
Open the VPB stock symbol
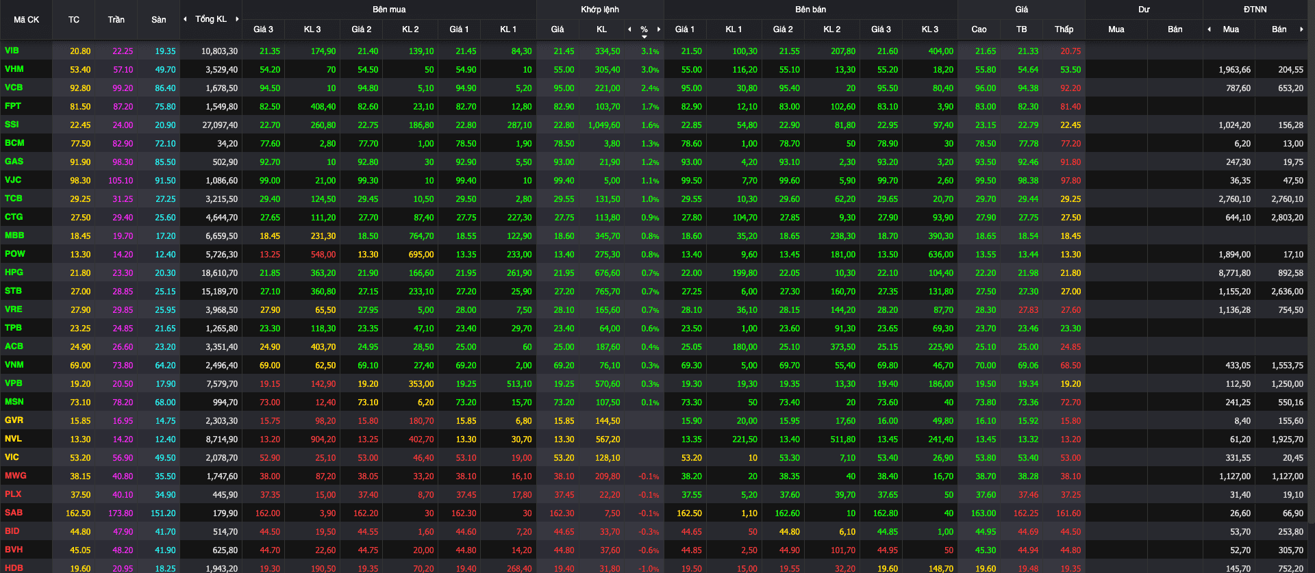coord(13,383)
